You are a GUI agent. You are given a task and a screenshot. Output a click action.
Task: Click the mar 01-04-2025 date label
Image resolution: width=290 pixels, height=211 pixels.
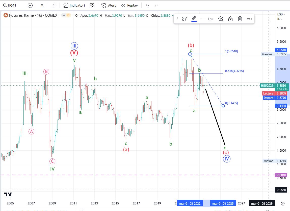point(223,203)
